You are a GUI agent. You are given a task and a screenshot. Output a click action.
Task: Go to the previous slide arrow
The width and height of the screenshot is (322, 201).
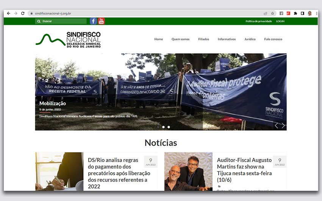tap(277, 125)
